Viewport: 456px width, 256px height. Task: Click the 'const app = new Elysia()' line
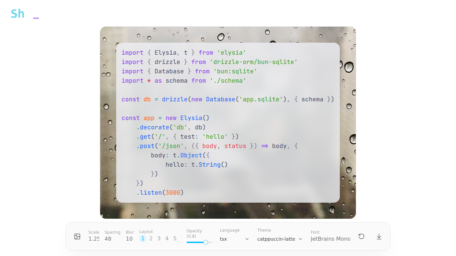click(x=165, y=118)
